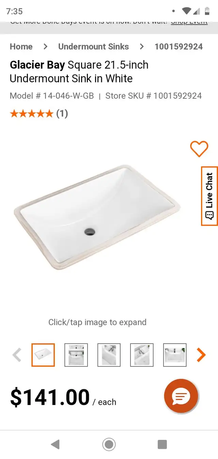Select the third product thumbnail

[x=109, y=355]
